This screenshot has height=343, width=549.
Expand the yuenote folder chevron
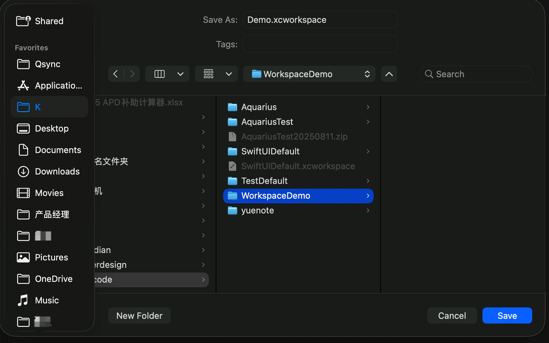click(x=368, y=210)
